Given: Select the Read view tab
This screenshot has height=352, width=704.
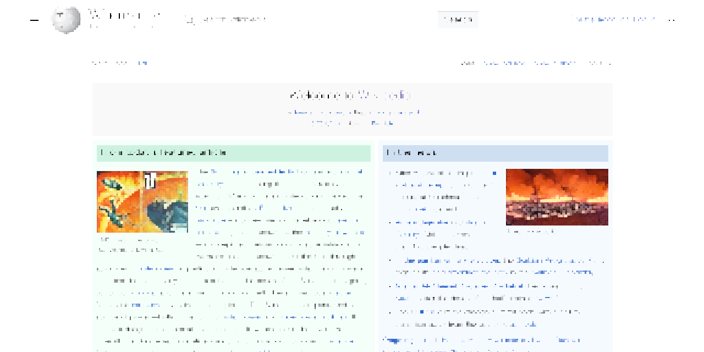Looking at the screenshot, I should tap(468, 63).
